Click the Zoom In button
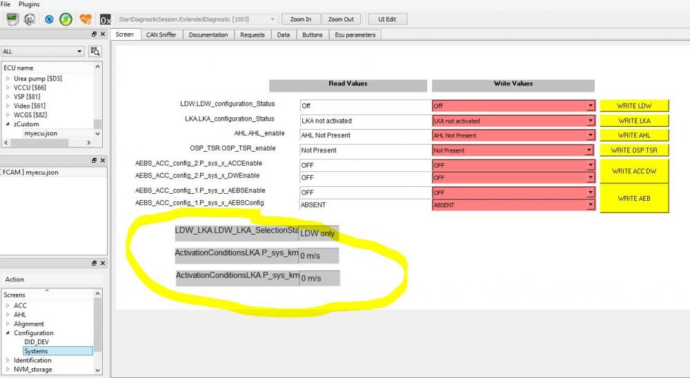 pos(301,19)
